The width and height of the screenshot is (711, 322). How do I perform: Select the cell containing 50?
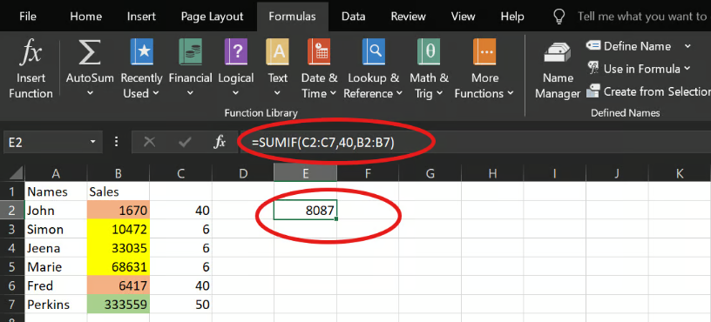[180, 305]
